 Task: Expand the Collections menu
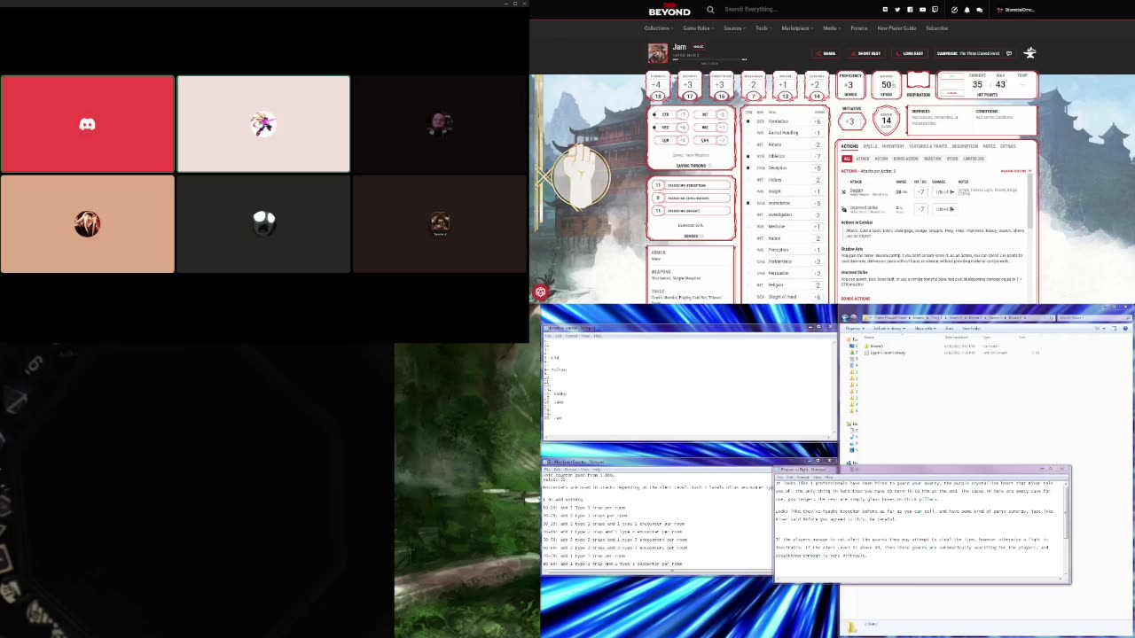pyautogui.click(x=657, y=28)
